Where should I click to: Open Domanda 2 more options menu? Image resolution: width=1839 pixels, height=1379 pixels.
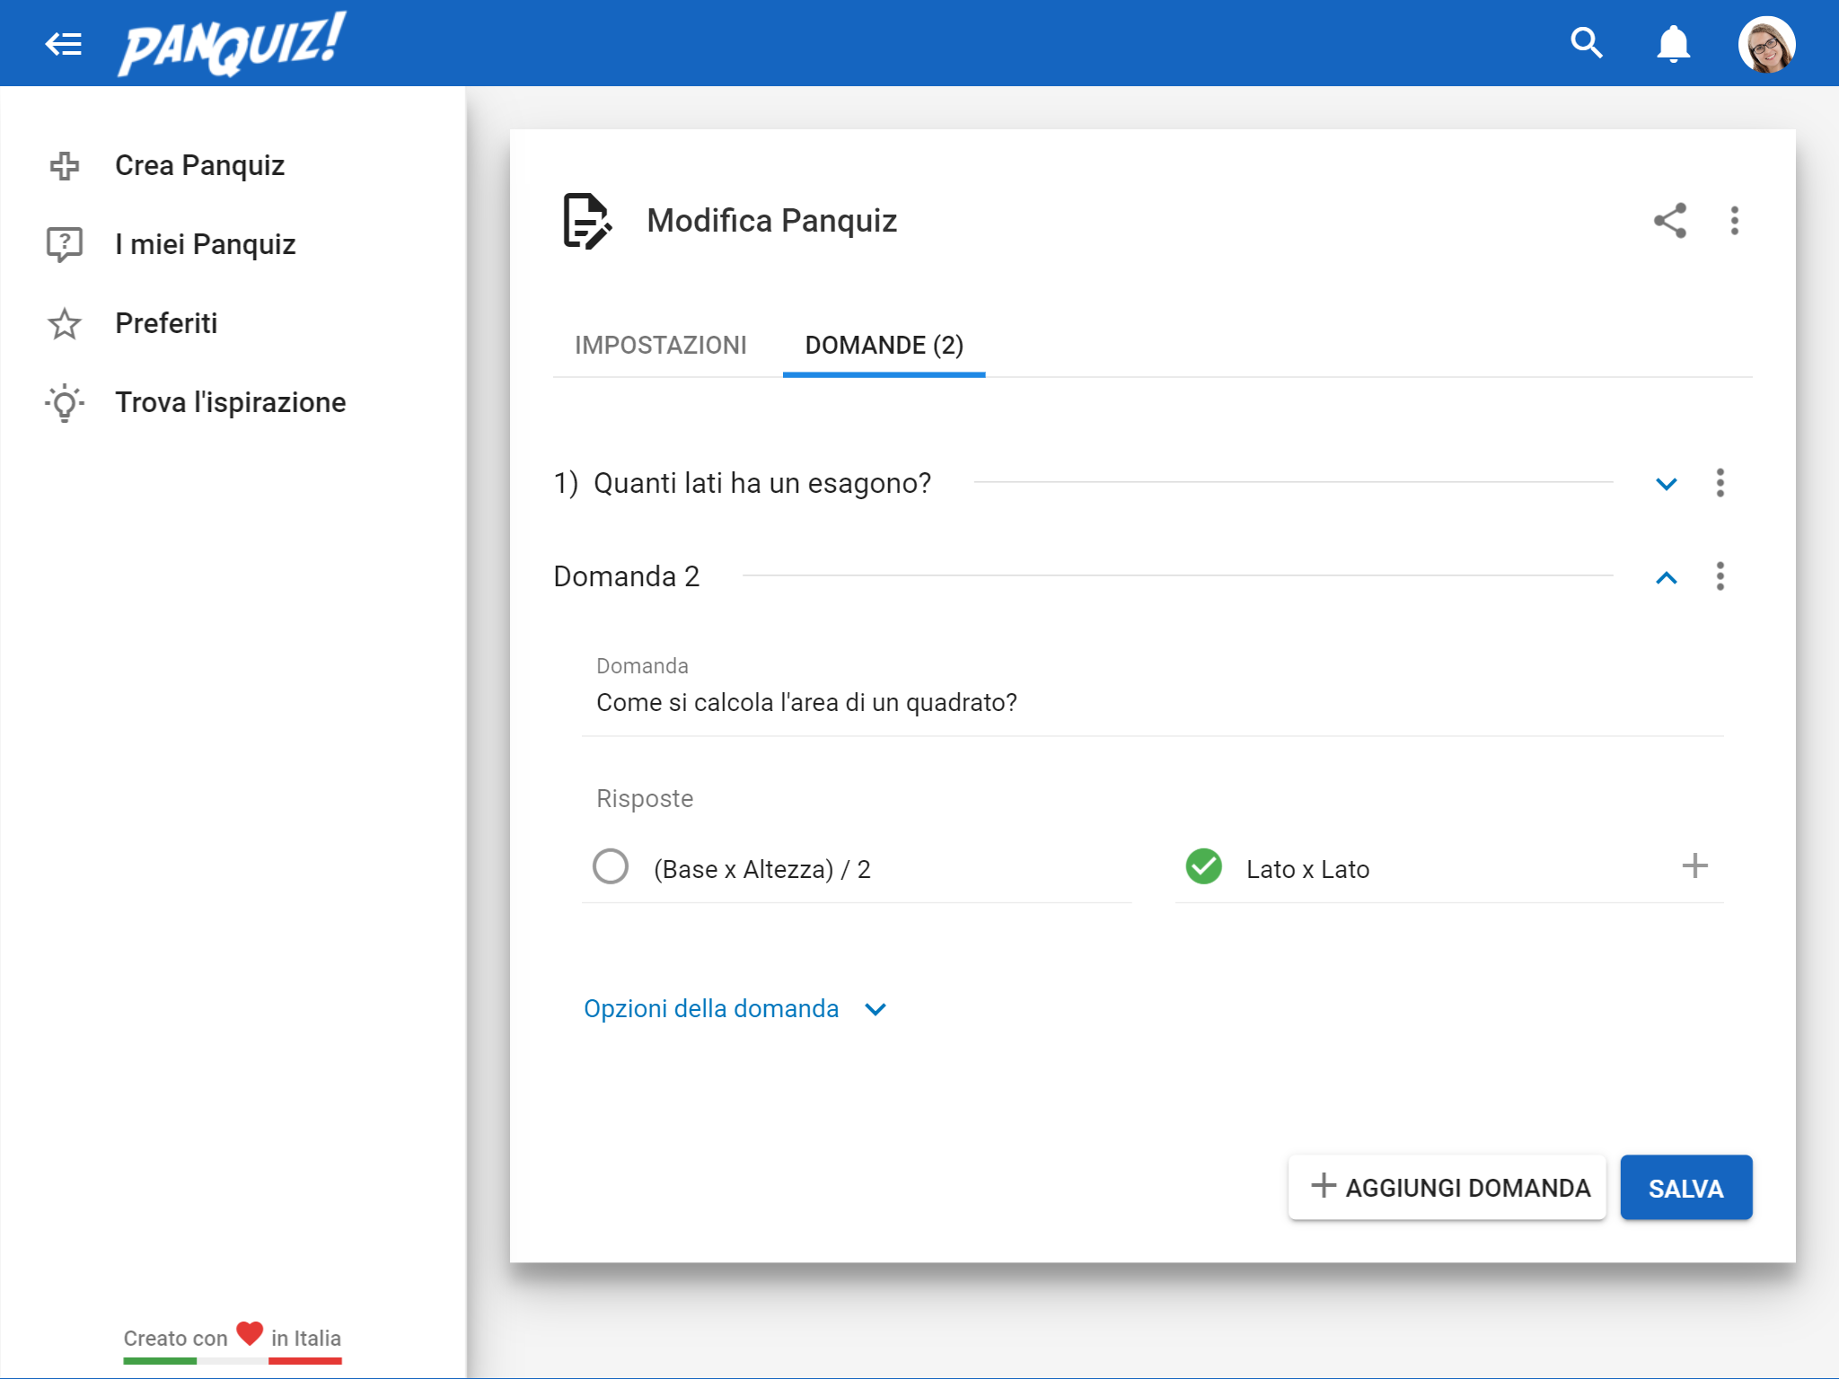(x=1720, y=576)
